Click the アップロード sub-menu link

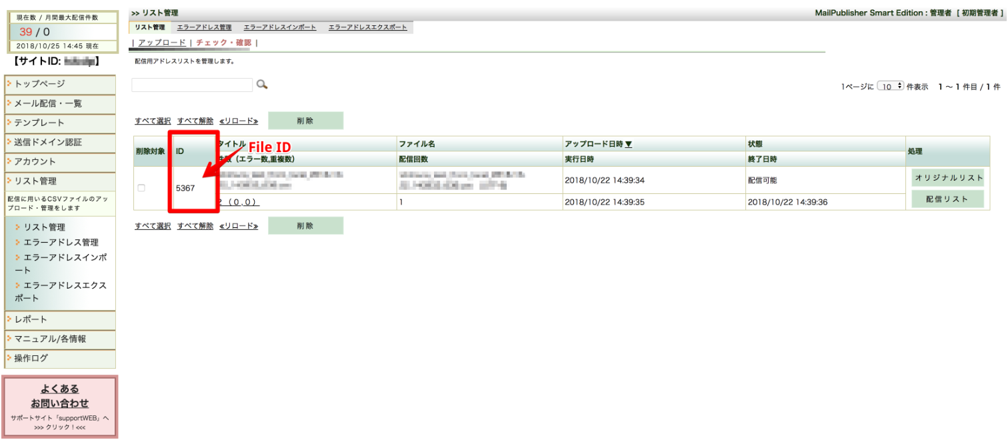[162, 43]
